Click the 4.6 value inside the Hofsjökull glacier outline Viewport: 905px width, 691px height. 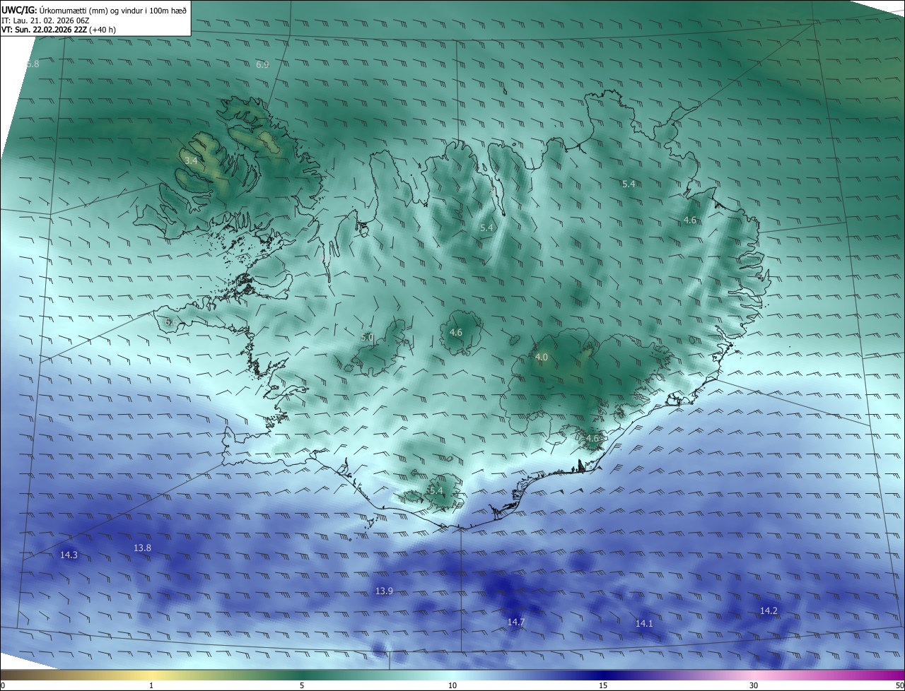[x=456, y=332]
